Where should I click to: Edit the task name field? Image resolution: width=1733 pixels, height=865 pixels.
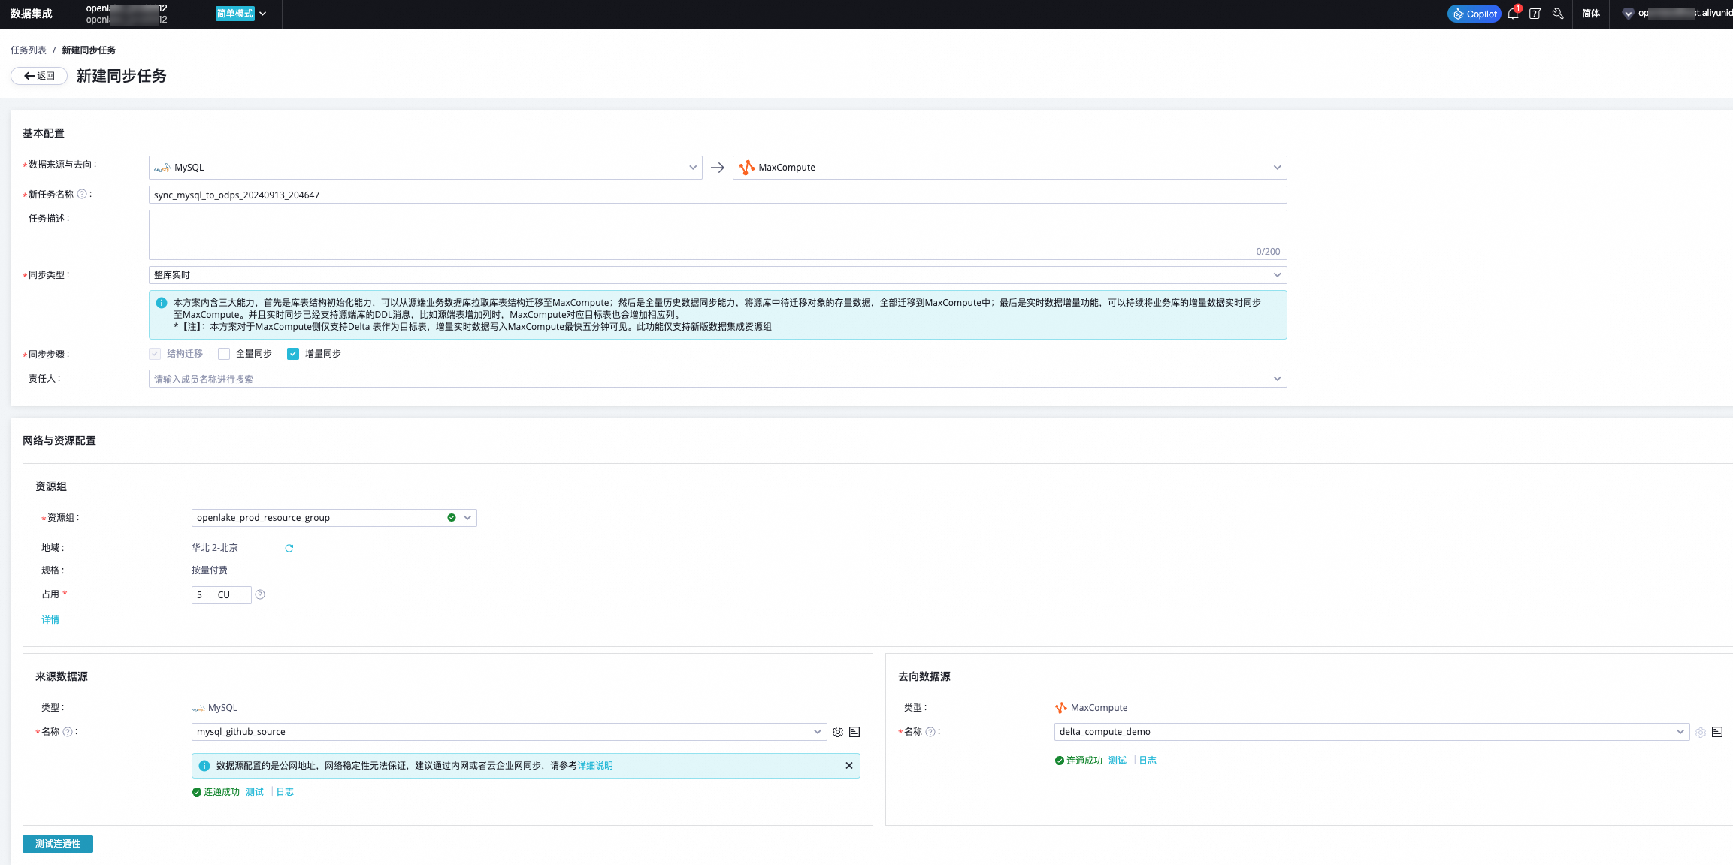[718, 195]
